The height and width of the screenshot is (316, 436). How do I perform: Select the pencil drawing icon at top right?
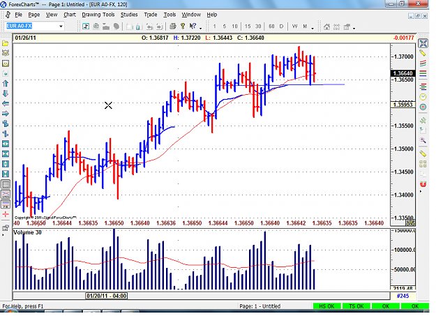423,53
